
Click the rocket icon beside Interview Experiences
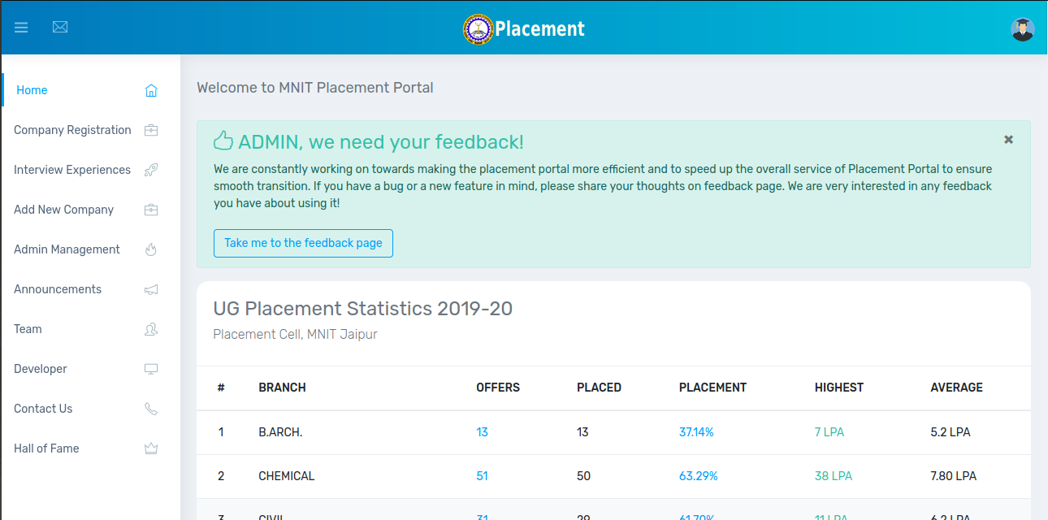(151, 170)
